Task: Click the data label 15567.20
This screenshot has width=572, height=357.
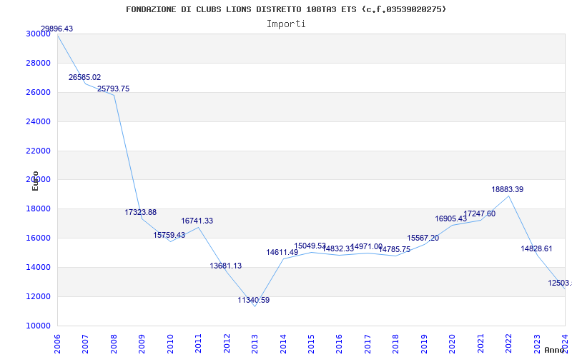Action: click(x=423, y=238)
